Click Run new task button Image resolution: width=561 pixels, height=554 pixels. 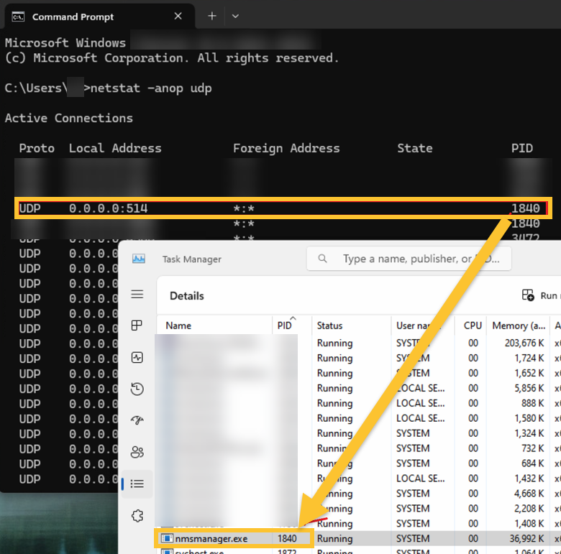tap(539, 295)
